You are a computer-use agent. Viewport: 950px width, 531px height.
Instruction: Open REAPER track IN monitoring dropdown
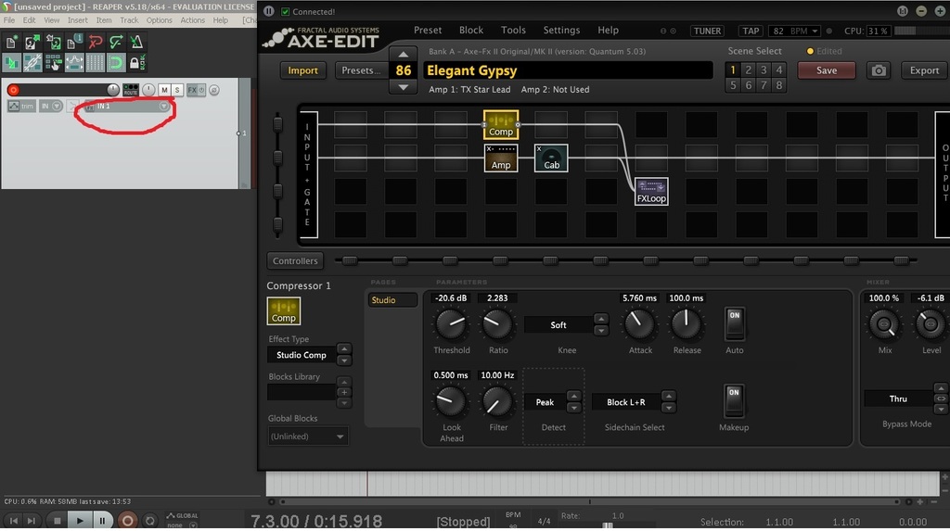point(51,106)
